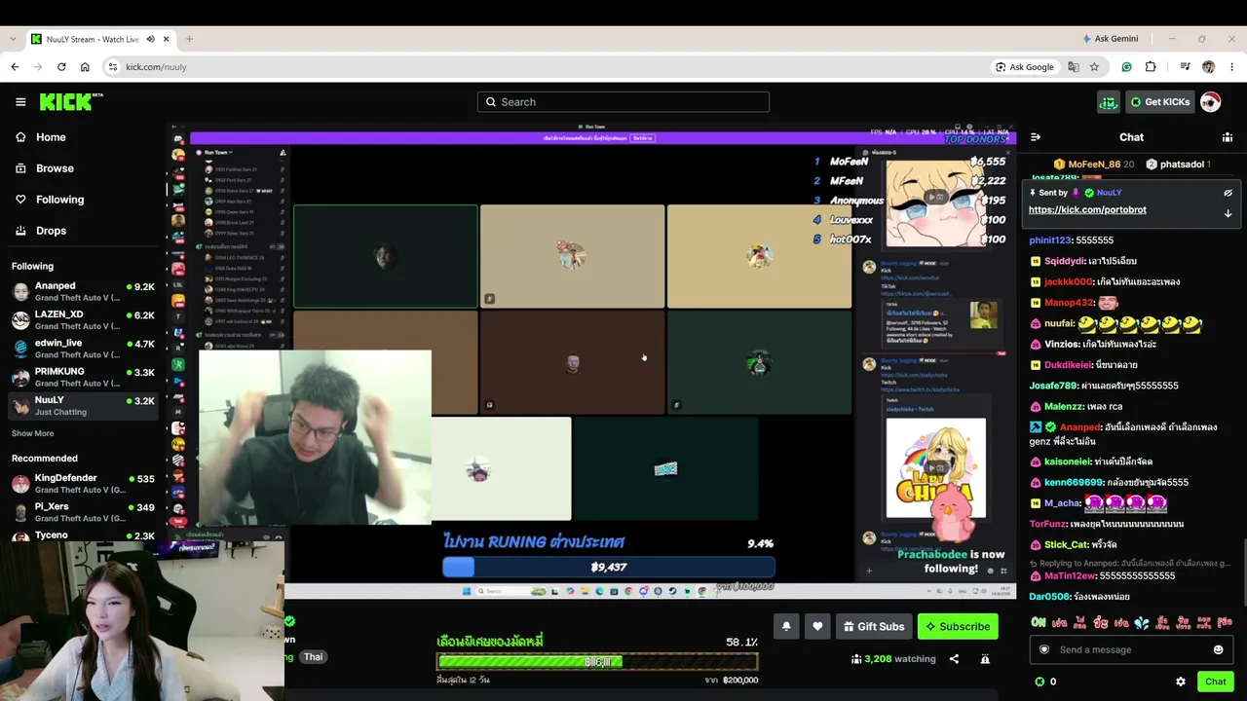Click the Kick search field
1247x701 pixels.
623,102
